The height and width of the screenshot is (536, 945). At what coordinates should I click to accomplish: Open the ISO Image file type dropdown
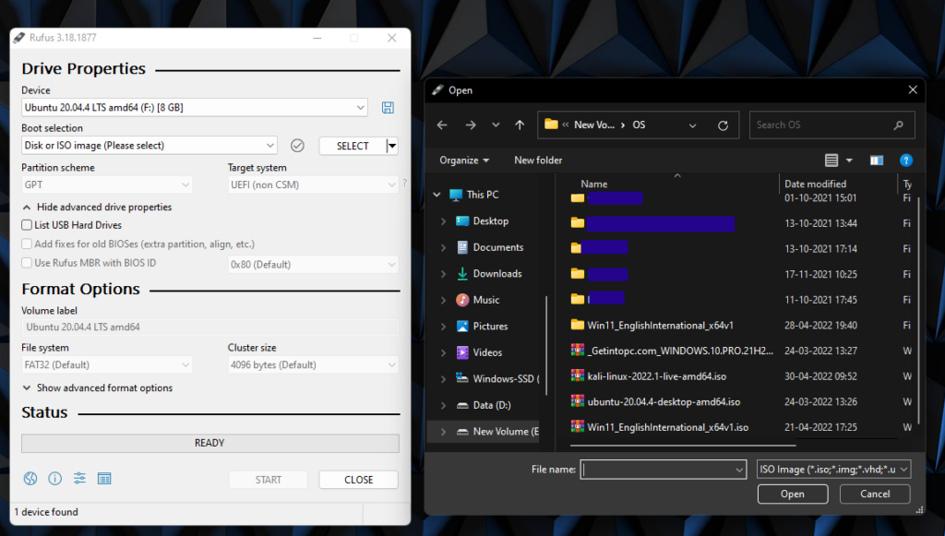[x=833, y=470]
